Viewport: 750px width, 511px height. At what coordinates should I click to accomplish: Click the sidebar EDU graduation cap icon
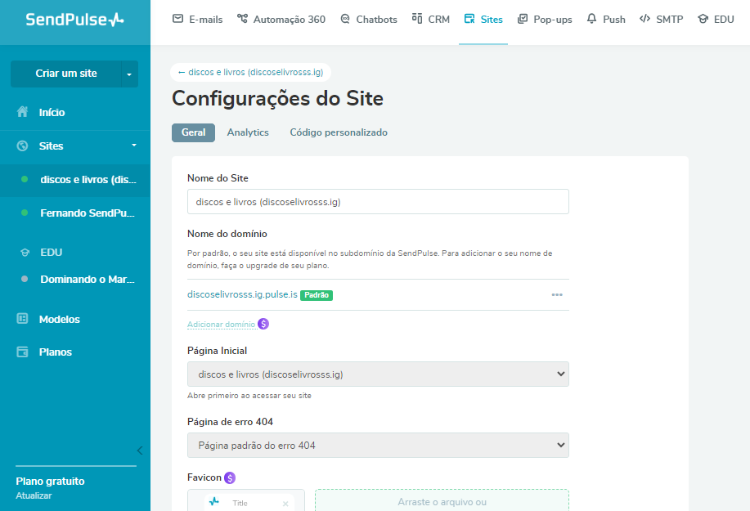[x=25, y=253]
